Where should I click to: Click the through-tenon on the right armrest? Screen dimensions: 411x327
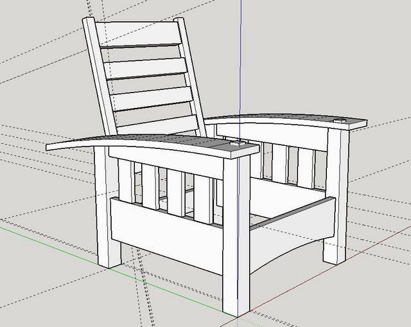340,120
